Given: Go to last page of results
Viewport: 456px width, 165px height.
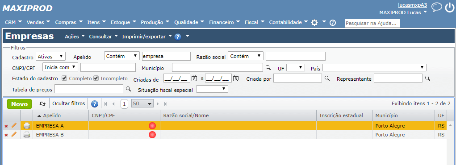Looking at the screenshot, I should pyautogui.click(x=166, y=104).
